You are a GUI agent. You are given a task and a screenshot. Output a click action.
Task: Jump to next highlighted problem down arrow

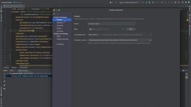(187, 9)
